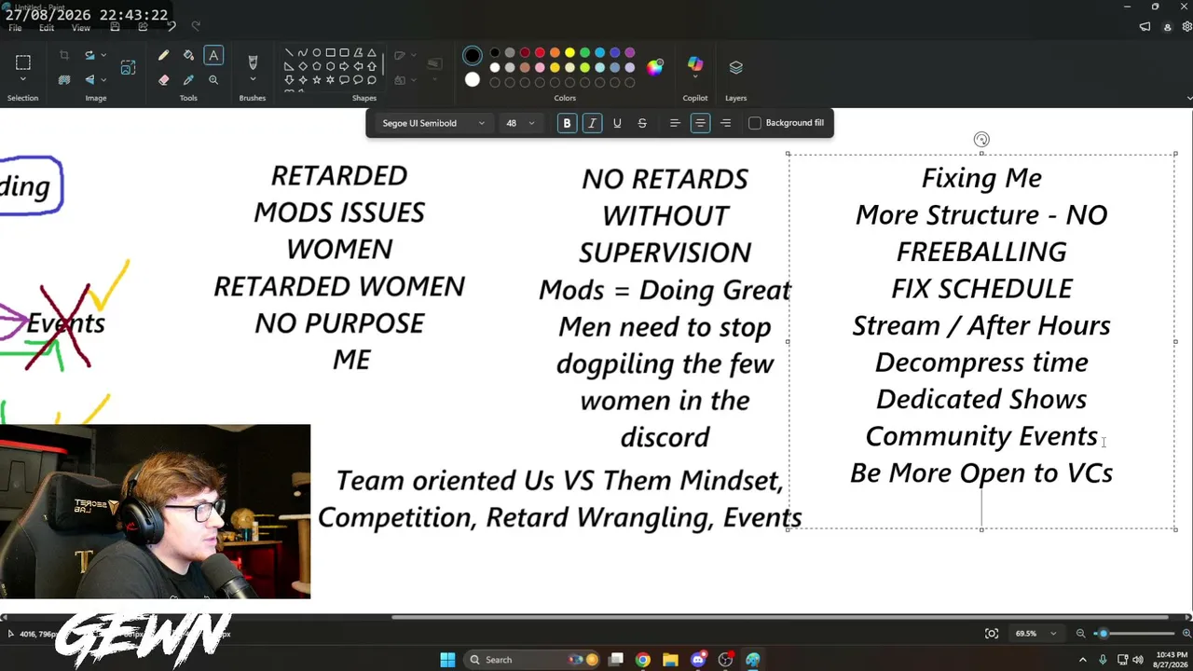Choose the Right arrow shape
Image resolution: width=1193 pixels, height=671 pixels.
coord(344,66)
